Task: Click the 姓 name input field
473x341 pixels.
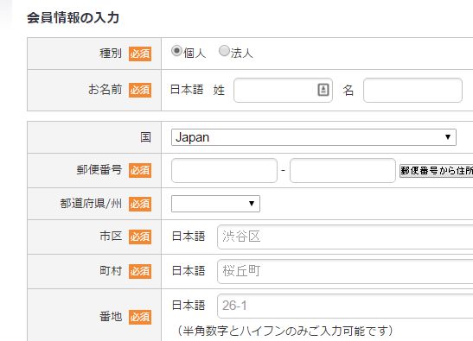Action: pos(283,90)
